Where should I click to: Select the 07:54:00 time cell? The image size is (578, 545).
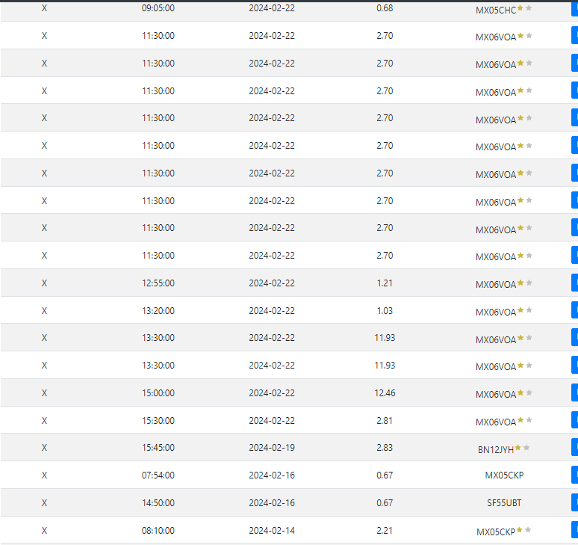click(158, 475)
